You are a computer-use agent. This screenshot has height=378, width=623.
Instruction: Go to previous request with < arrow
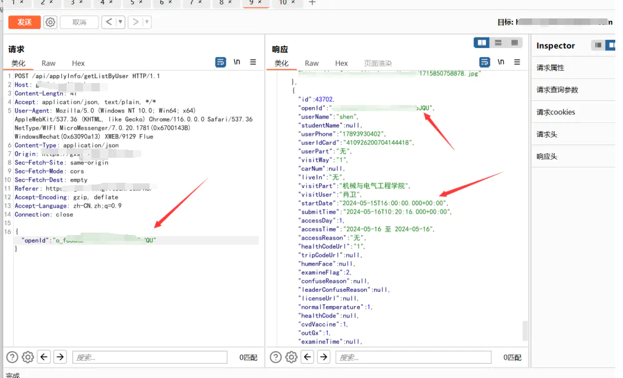coord(109,22)
